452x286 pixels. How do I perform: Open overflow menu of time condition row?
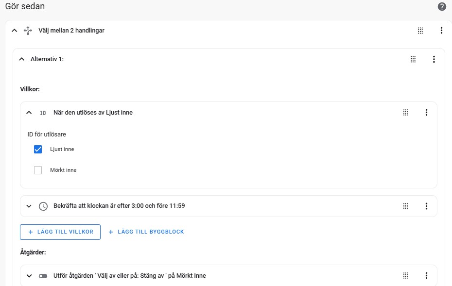(426, 206)
